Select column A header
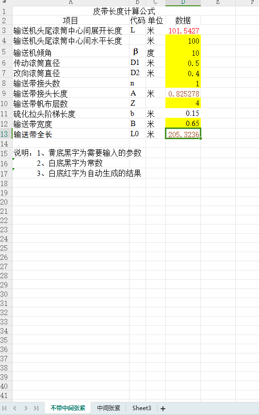This screenshot has height=415, width=259. coord(71,2)
